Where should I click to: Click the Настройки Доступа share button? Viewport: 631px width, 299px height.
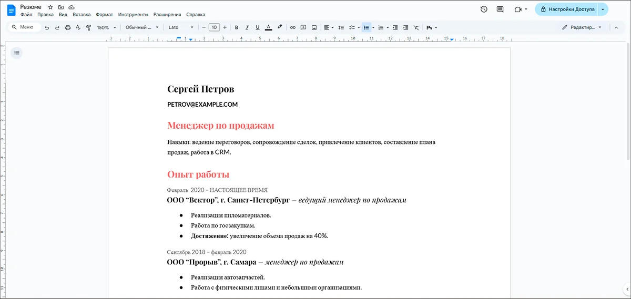coord(567,9)
